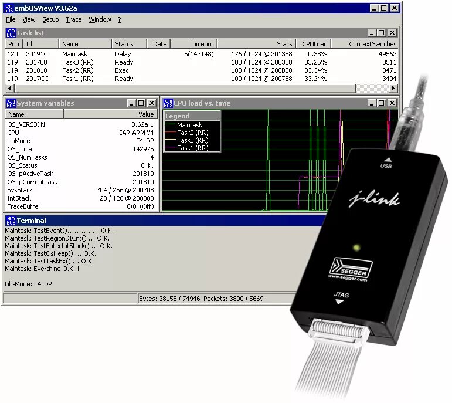The width and height of the screenshot is (452, 403).
Task: Click the Stack column header
Action: click(257, 44)
